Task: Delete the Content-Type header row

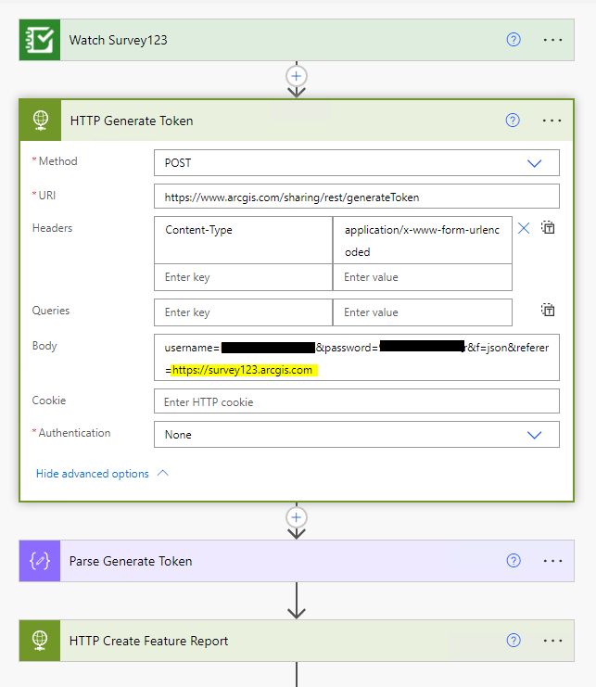Action: 524,228
